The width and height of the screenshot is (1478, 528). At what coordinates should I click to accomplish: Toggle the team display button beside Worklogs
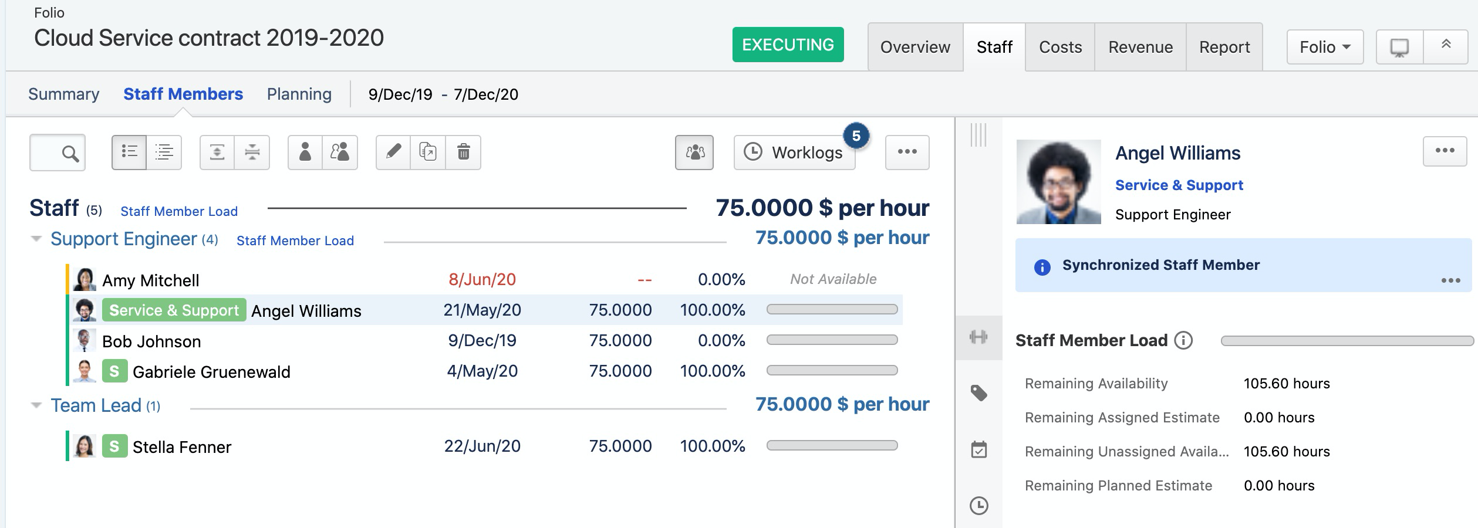pos(694,153)
